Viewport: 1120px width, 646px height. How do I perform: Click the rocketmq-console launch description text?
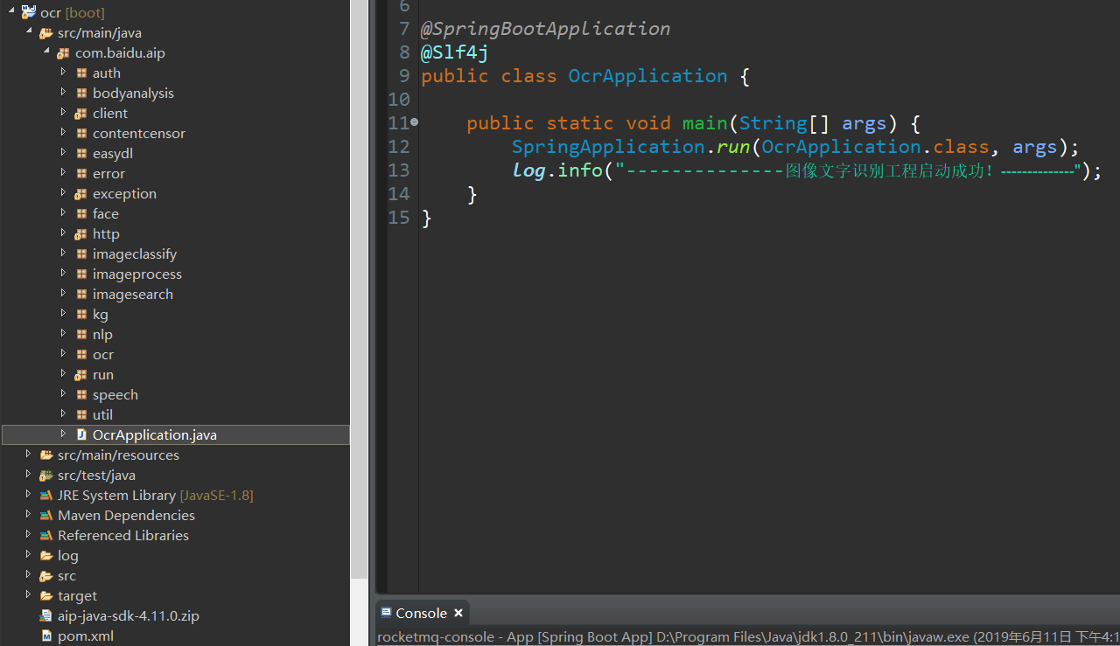[748, 636]
